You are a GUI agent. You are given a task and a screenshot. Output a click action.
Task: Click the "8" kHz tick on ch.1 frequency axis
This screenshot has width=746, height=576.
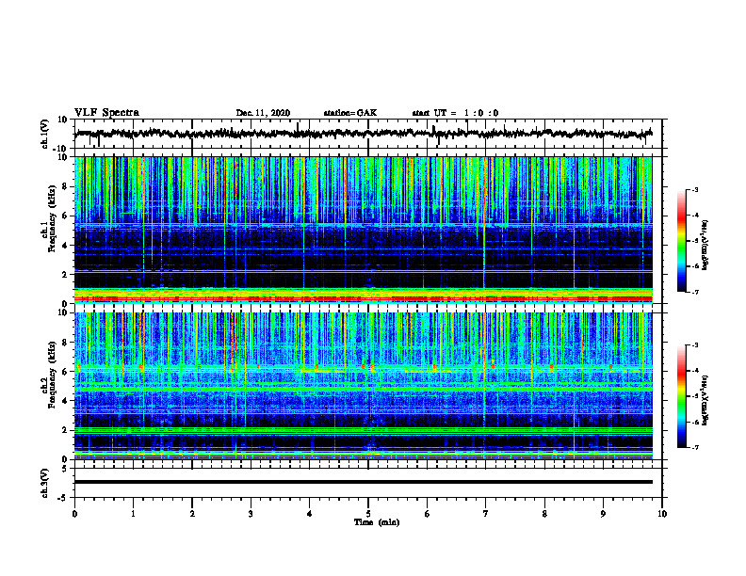pyautogui.click(x=65, y=186)
